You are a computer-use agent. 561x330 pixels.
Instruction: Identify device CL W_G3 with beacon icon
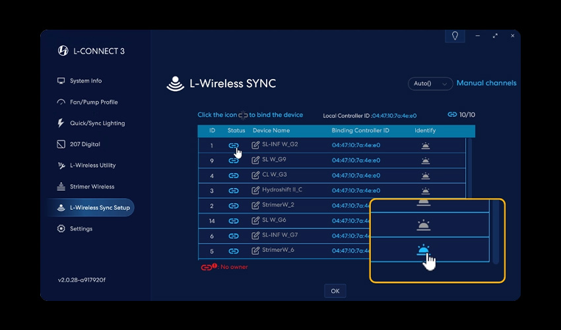pos(426,176)
